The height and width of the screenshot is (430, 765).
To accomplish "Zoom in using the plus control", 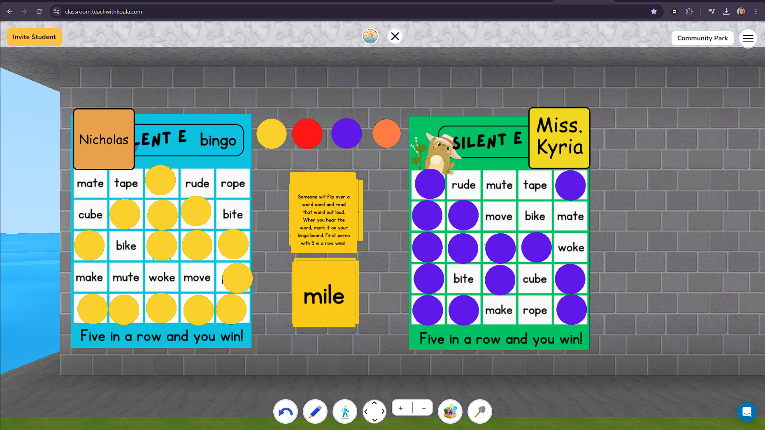I will (400, 407).
